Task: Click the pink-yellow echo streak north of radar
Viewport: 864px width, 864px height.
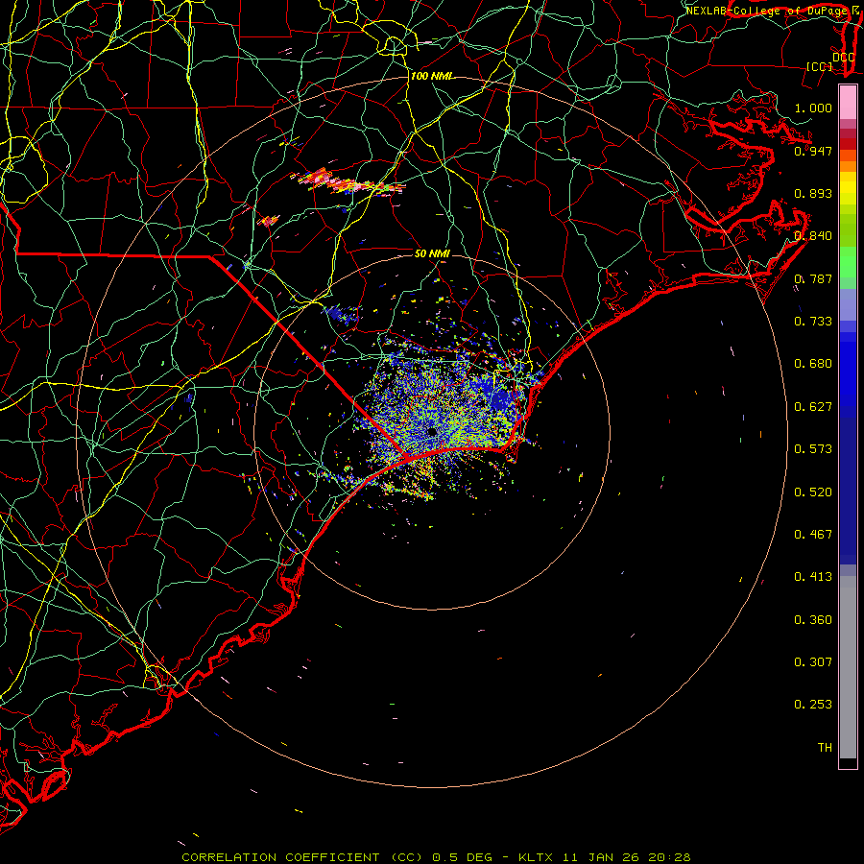Action: (x=348, y=183)
